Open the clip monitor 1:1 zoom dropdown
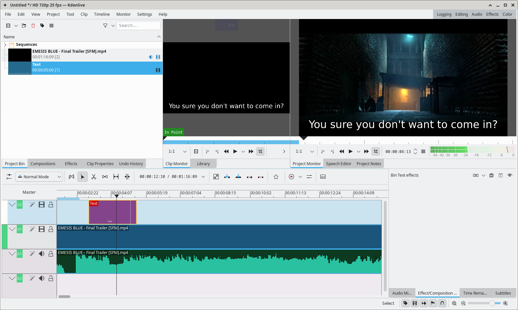The width and height of the screenshot is (518, 310). point(177,151)
